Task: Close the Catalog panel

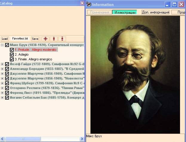Action: coord(82,3)
